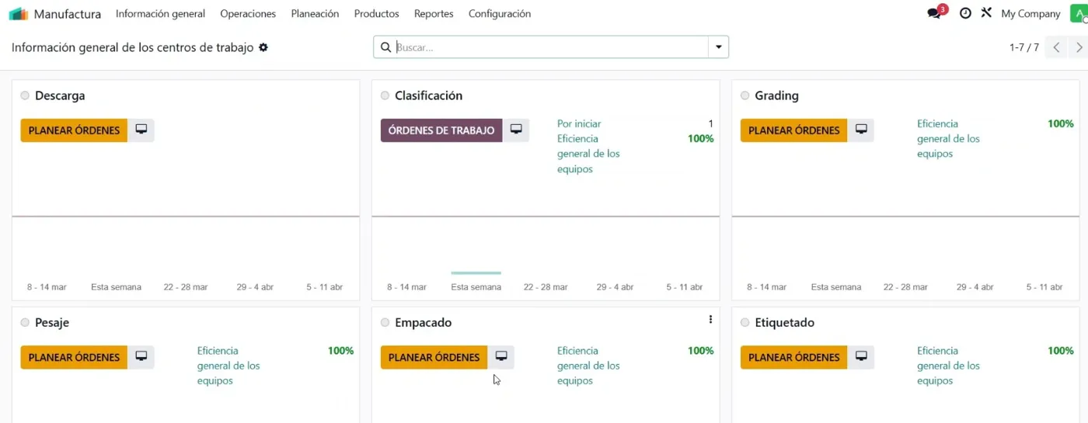1088x423 pixels.
Task: Go to next page arrow
Action: [1078, 47]
